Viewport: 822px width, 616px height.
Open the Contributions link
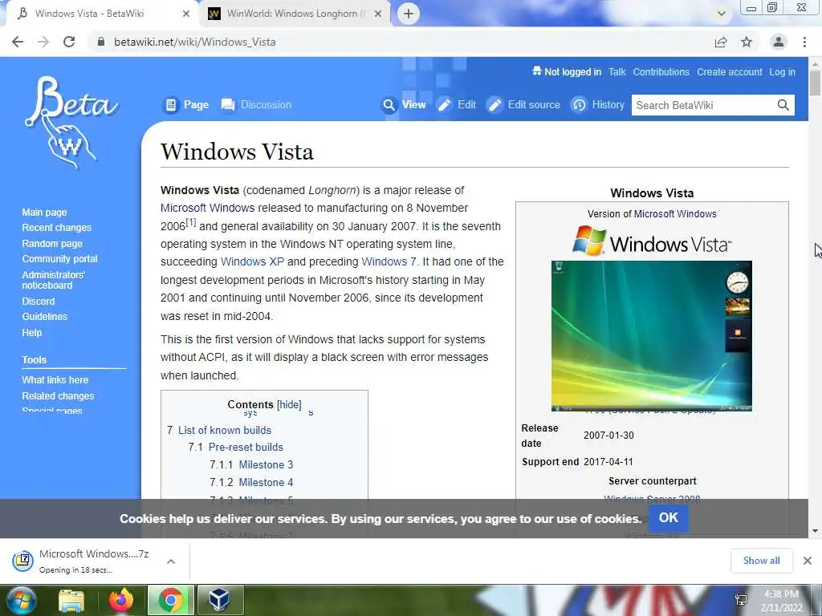pyautogui.click(x=661, y=72)
